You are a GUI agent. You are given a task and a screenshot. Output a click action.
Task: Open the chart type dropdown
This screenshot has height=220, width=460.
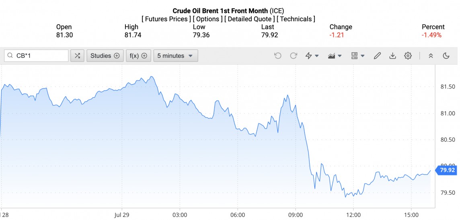(x=335, y=56)
